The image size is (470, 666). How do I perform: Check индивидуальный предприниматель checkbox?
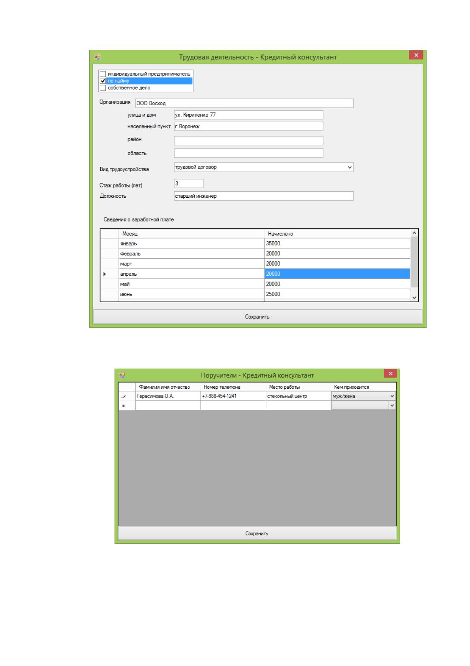(x=103, y=74)
